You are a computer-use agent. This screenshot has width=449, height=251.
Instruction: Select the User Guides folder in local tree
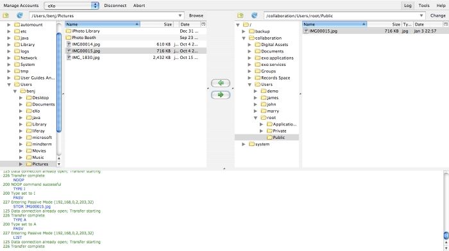tap(35, 77)
